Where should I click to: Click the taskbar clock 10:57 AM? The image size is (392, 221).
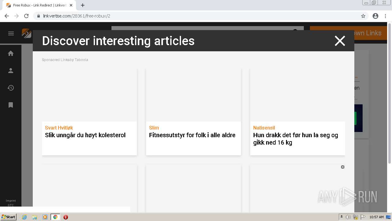pos(376,217)
